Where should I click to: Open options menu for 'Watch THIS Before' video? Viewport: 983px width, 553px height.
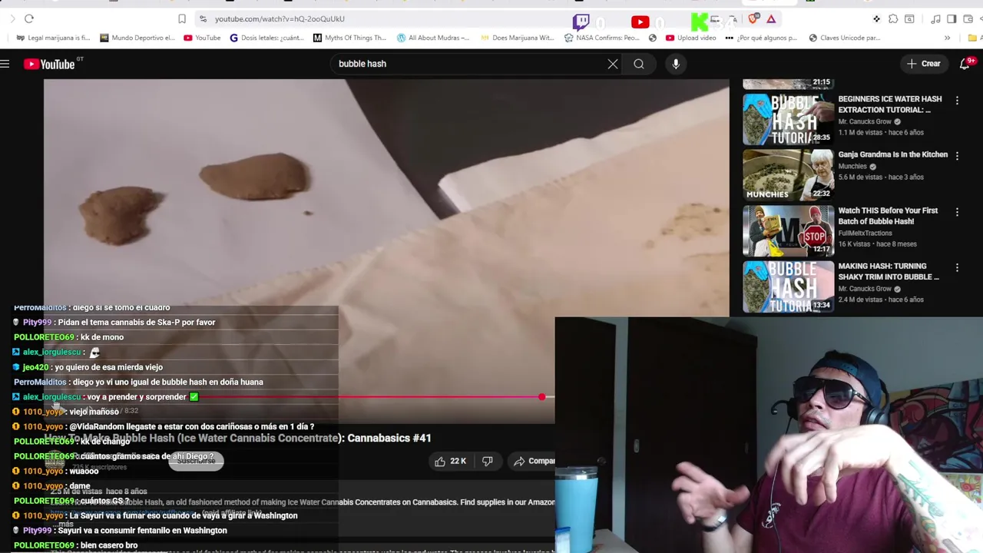click(957, 212)
